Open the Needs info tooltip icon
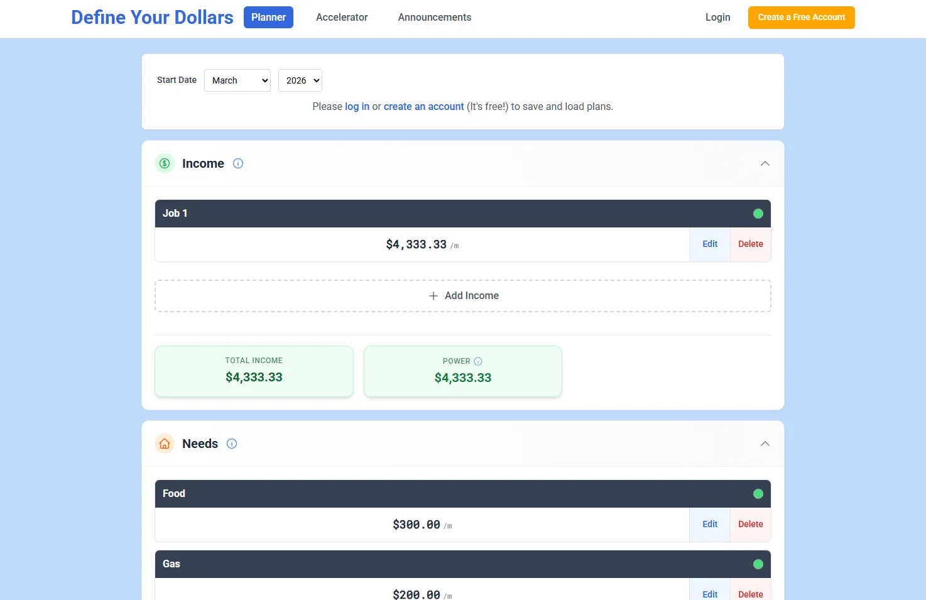Viewport: 926px width, 600px height. [x=231, y=444]
